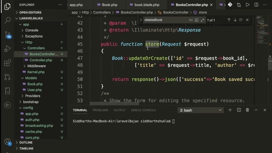Switch to the PROBLEMS panel tab
The image size is (272, 153).
(100, 110)
